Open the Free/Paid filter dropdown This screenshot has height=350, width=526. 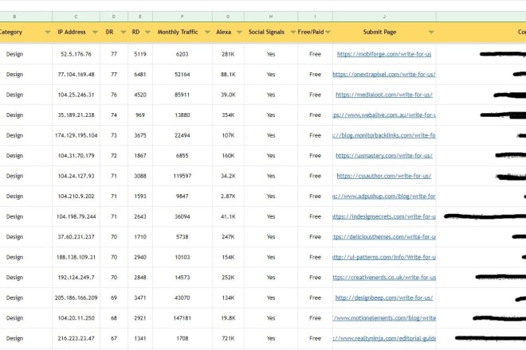point(328,32)
